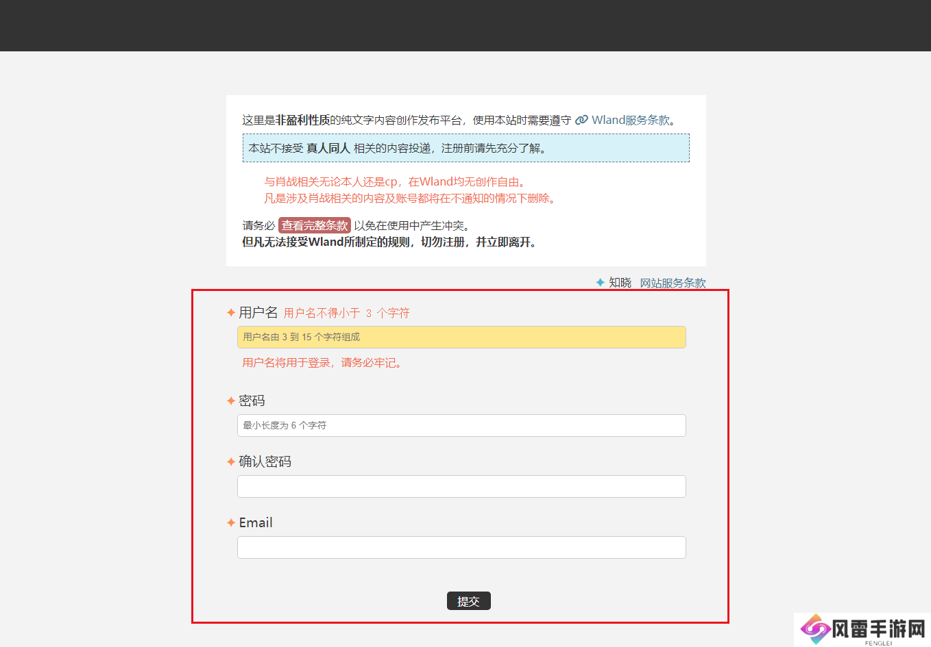Click the 风雷手游网 swirl logo icon
This screenshot has height=647, width=931.
coord(815,629)
